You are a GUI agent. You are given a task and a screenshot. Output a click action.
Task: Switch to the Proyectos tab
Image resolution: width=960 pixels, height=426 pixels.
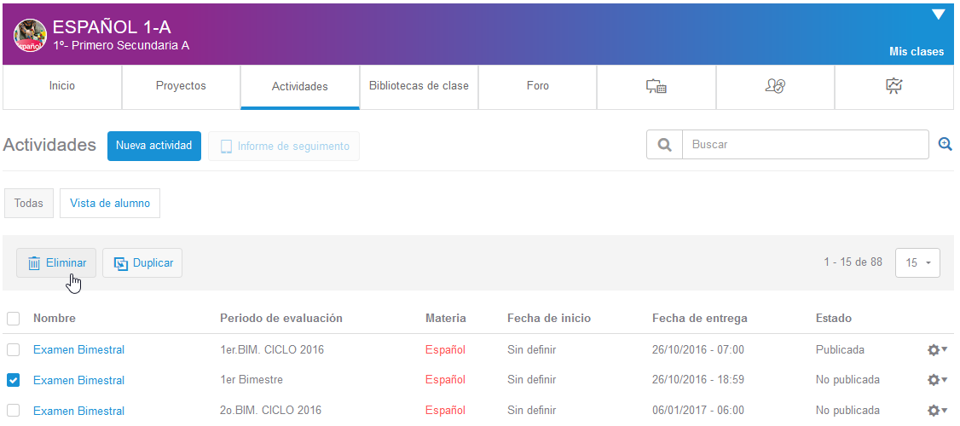tap(181, 86)
